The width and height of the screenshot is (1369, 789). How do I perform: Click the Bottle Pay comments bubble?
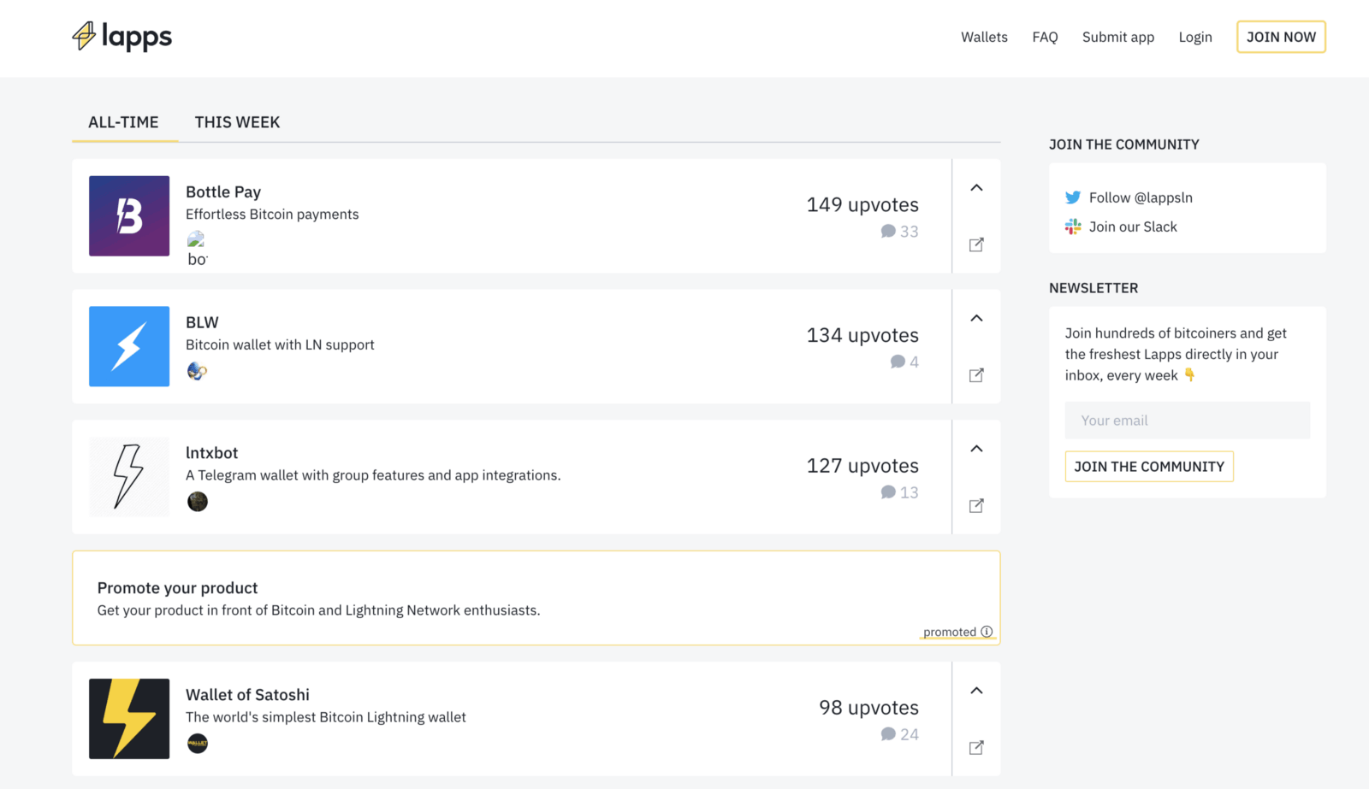pyautogui.click(x=888, y=232)
